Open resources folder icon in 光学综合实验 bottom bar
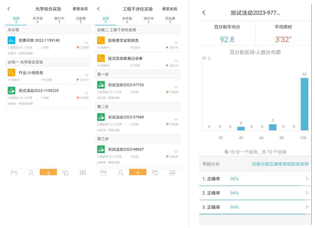This screenshot has height=228, width=315. (x=14, y=173)
